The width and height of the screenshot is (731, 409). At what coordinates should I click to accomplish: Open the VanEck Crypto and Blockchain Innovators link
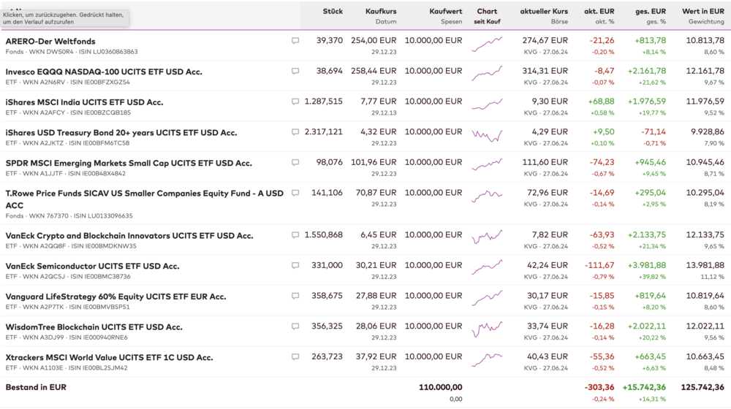point(129,236)
